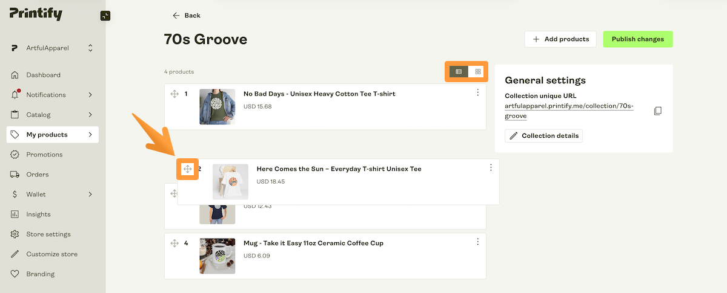Image resolution: width=727 pixels, height=293 pixels.
Task: Open Branding in the sidebar
Action: (41, 274)
